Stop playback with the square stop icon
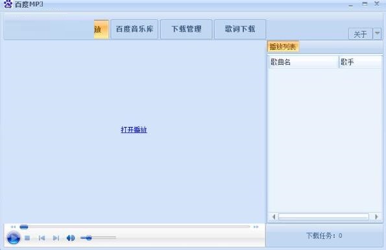Viewport: 386px width, 250px height. [27, 238]
